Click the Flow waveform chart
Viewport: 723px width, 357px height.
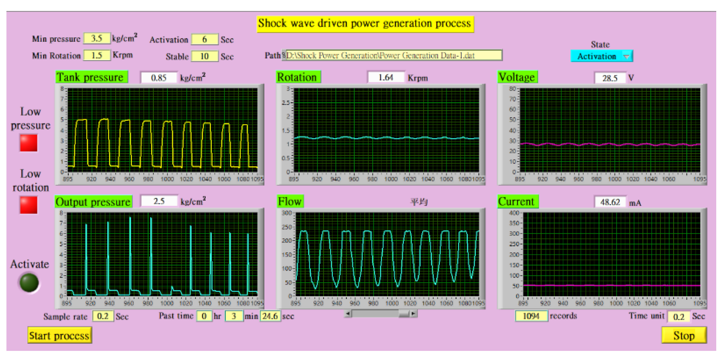[387, 254]
